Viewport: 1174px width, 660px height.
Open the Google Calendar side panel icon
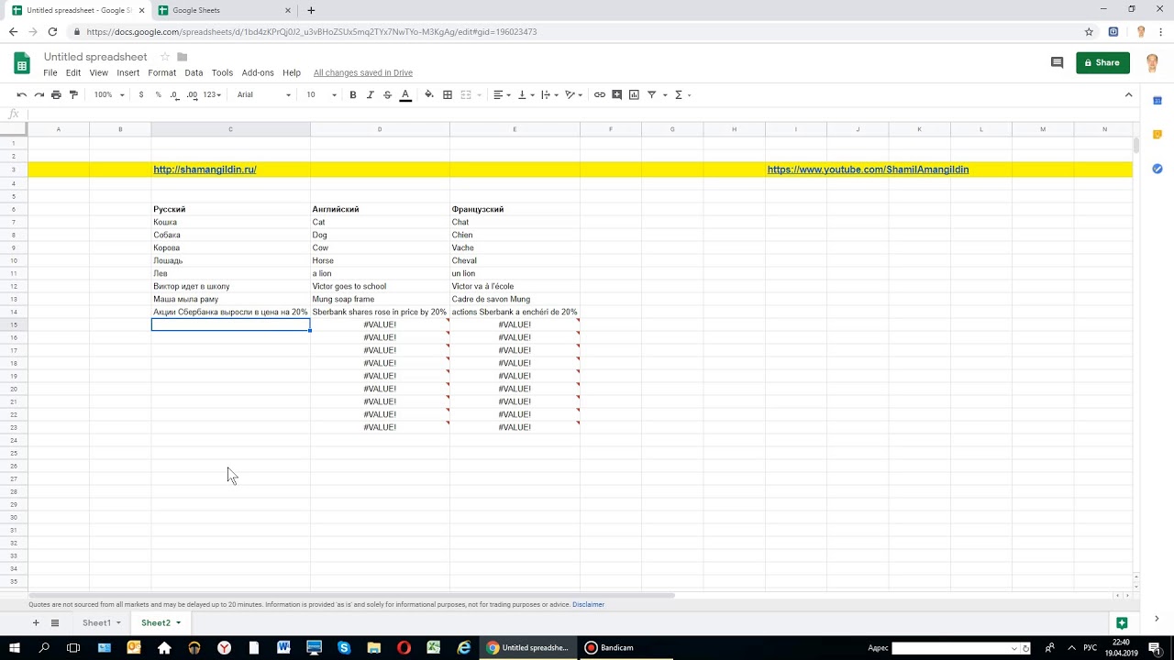point(1157,101)
